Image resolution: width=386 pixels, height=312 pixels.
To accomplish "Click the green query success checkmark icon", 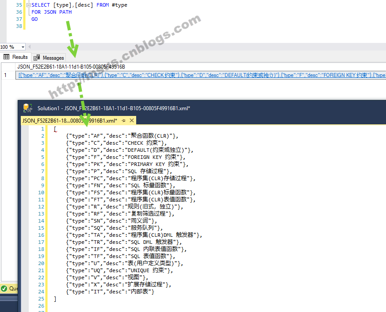I will point(4,289).
